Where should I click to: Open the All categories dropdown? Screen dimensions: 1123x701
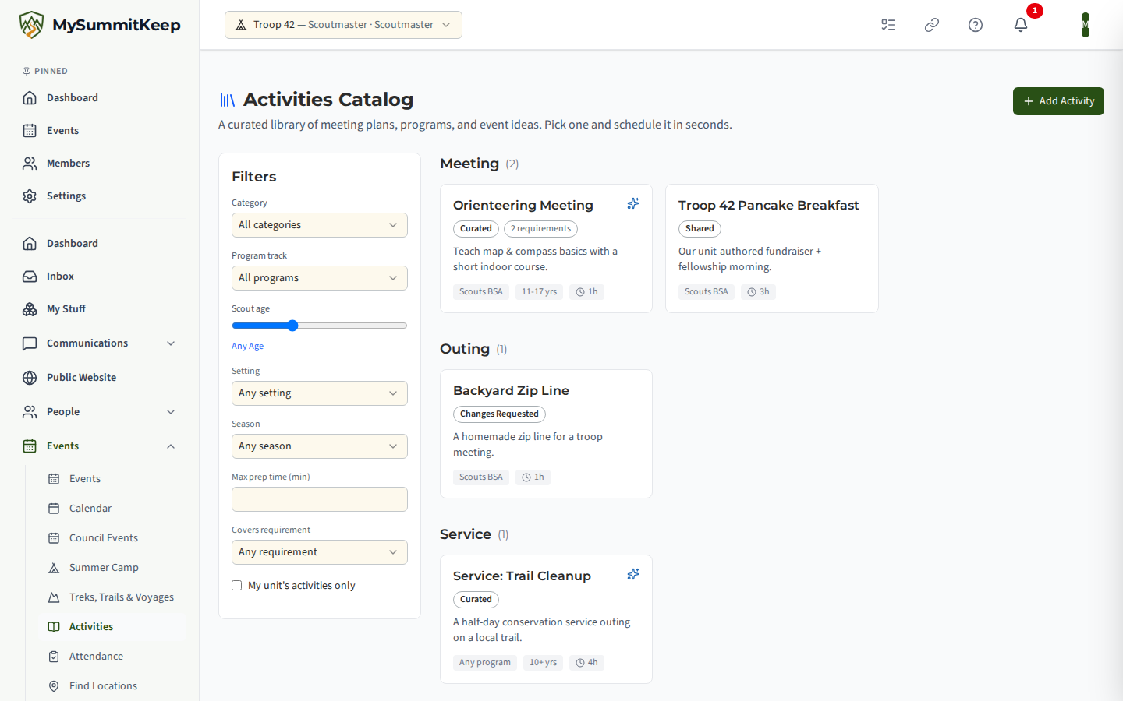(x=320, y=225)
